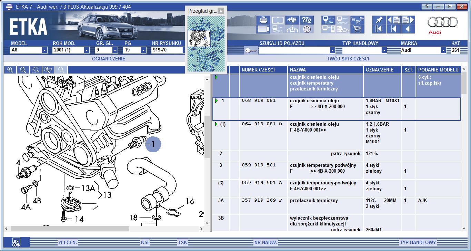
Task: Click the NUMER CZESCI column header
Action: point(263,70)
